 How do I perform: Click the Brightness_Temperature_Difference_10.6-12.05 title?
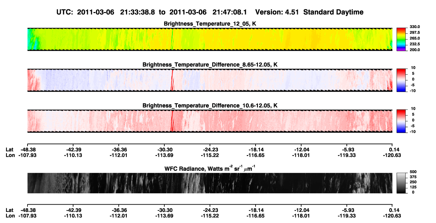tap(210, 106)
